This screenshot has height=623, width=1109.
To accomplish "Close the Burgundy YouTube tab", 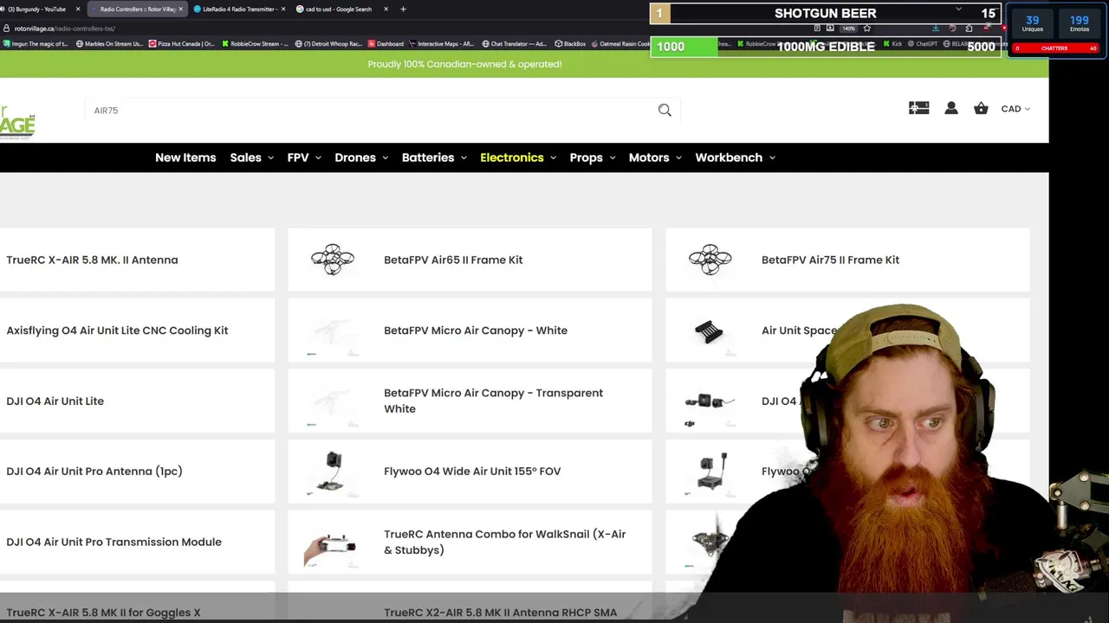I will coord(78,9).
